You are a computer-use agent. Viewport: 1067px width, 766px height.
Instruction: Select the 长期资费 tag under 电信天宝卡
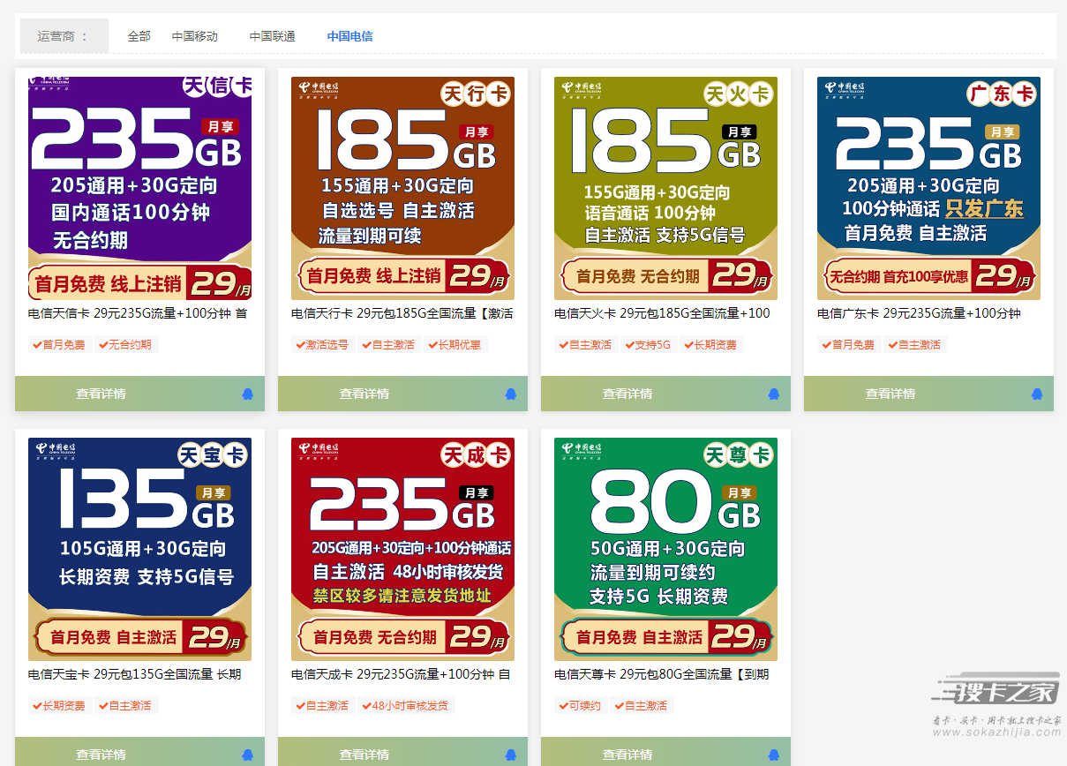point(59,706)
